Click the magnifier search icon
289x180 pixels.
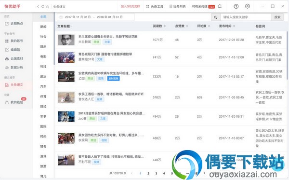tap(215, 17)
